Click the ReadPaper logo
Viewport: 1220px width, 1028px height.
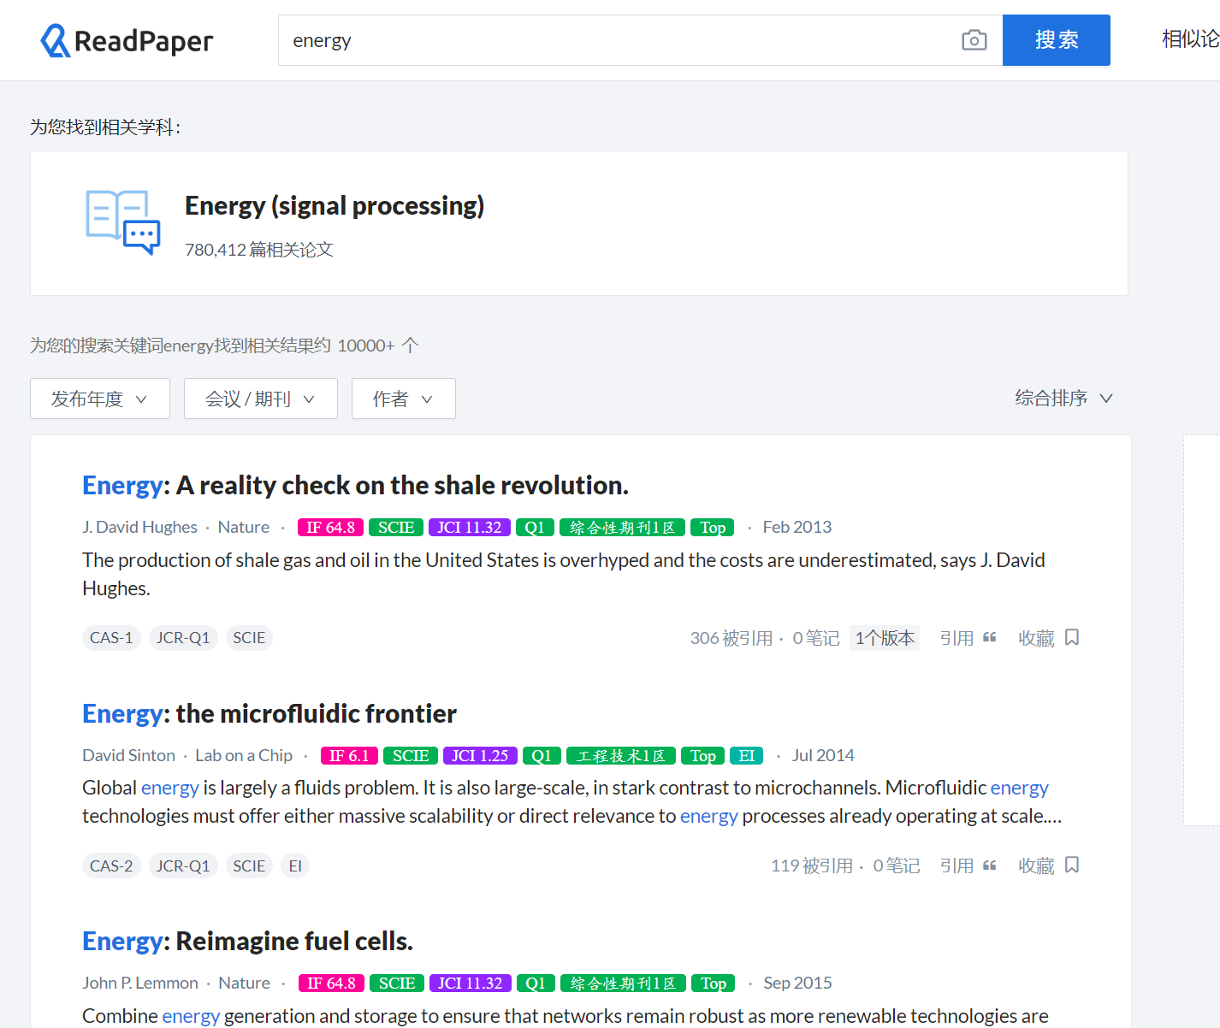[x=127, y=40]
